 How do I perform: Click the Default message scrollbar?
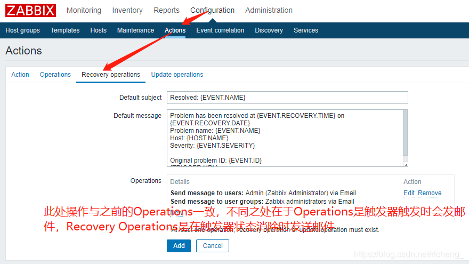pyautogui.click(x=405, y=133)
